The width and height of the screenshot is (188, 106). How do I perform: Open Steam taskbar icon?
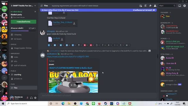coord(105,103)
